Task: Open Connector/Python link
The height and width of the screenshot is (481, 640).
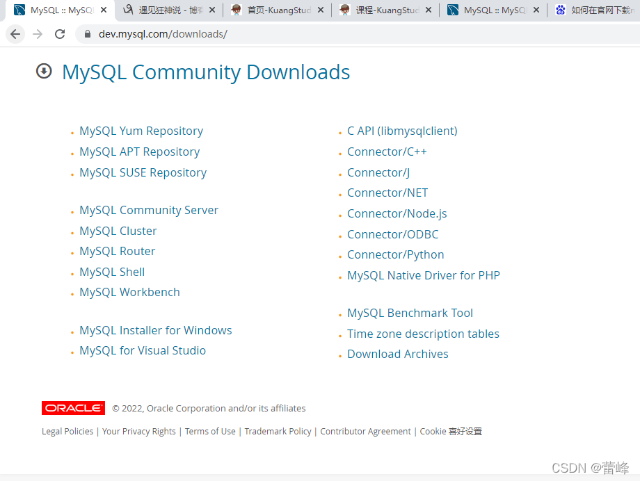Action: pos(396,254)
